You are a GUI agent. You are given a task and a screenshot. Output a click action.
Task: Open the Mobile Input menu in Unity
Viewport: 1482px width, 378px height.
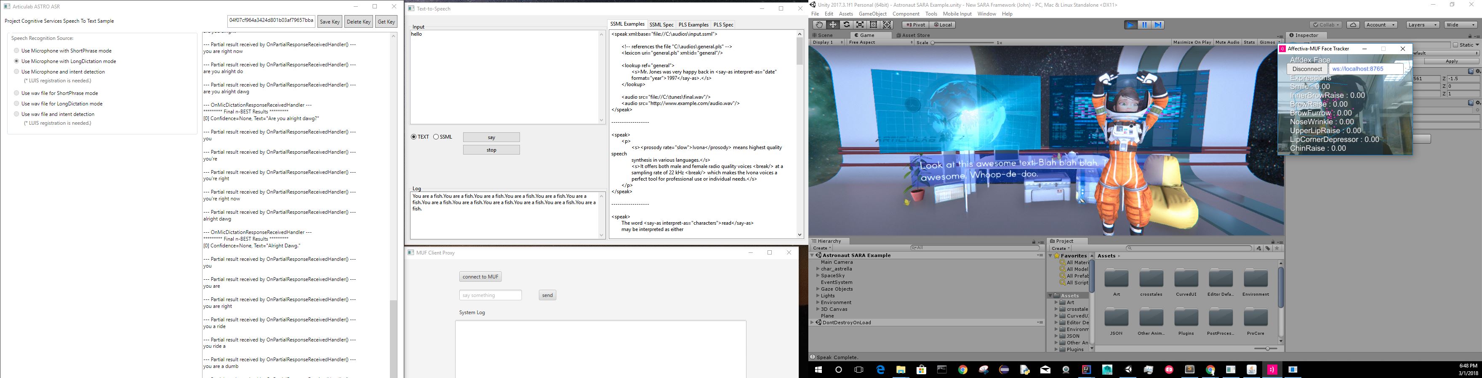pos(957,14)
